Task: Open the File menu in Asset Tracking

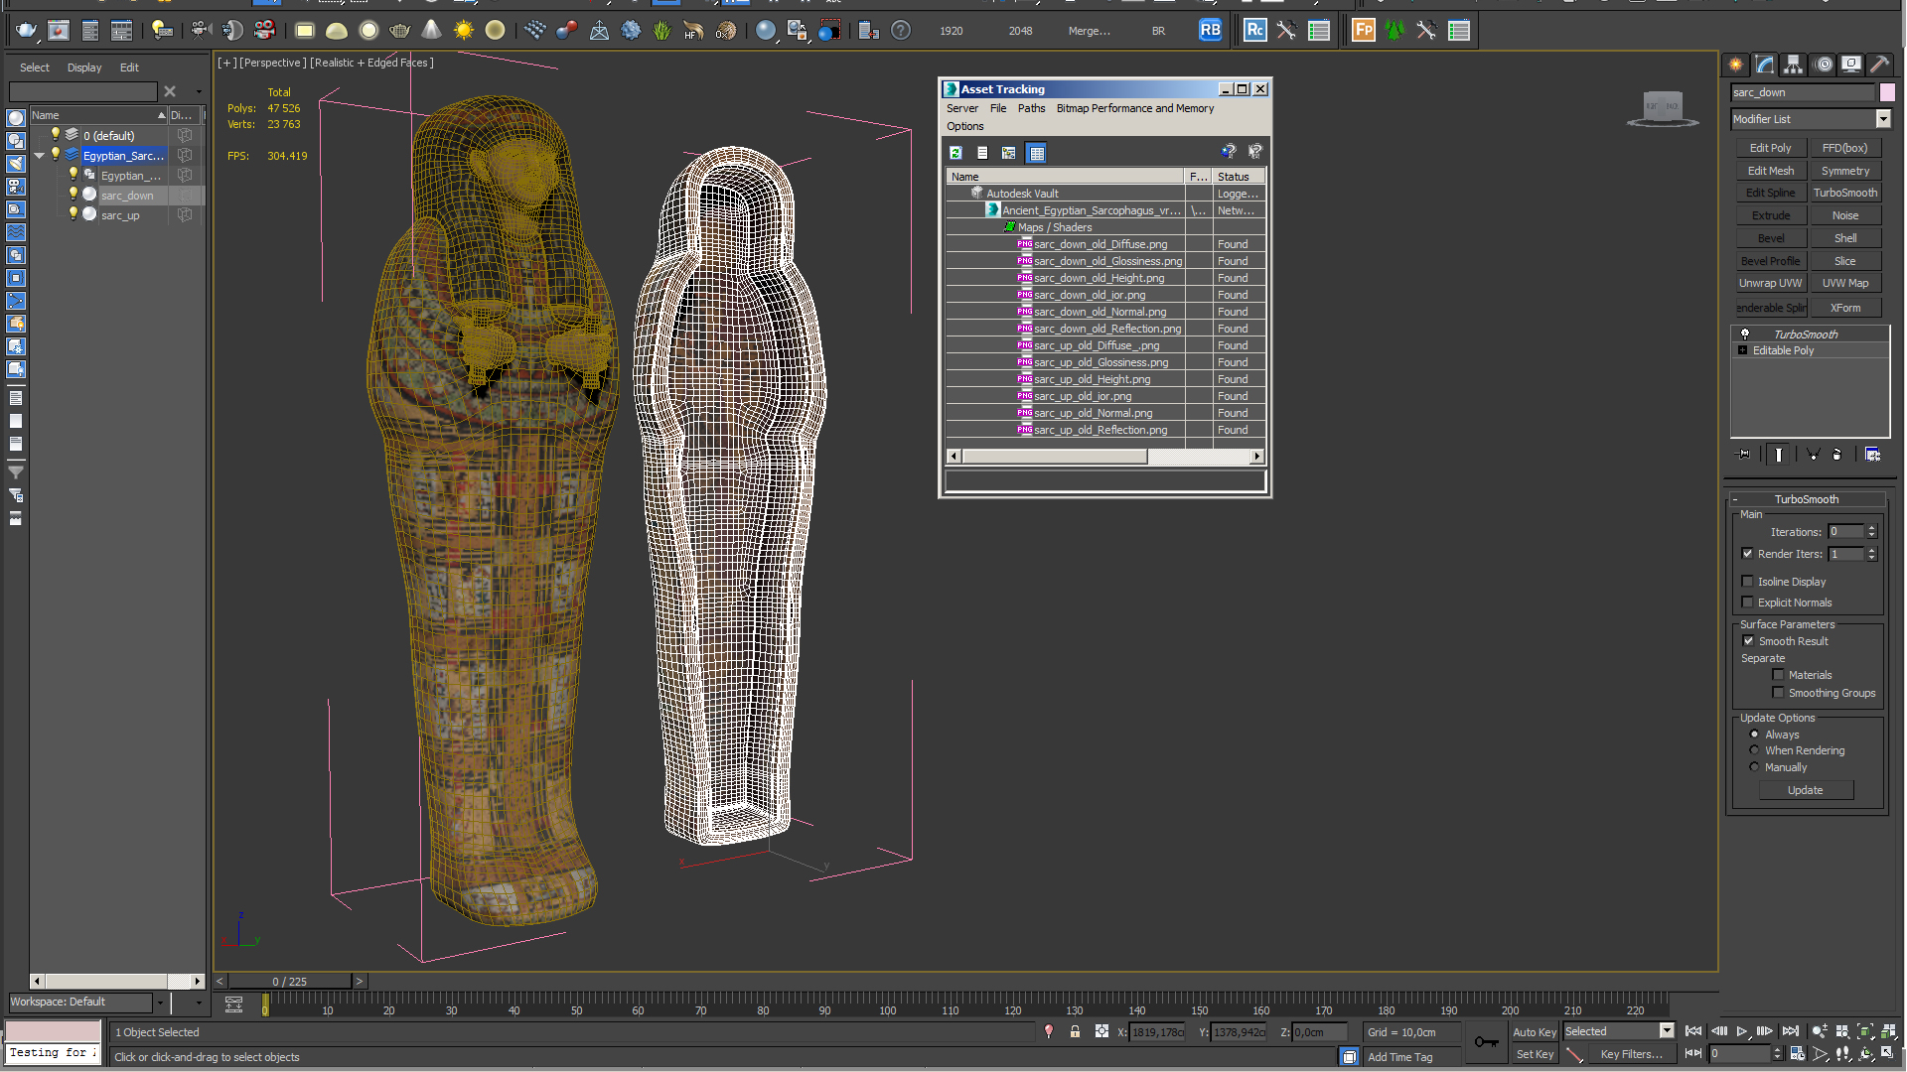Action: pos(998,109)
